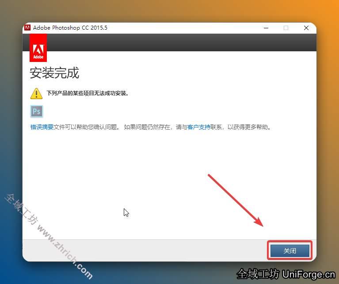The image size is (339, 284).
Task: Click the 关闭 button
Action: click(289, 251)
